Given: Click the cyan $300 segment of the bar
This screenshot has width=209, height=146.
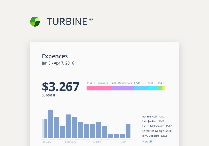Looking at the screenshot, I should [x=153, y=88].
